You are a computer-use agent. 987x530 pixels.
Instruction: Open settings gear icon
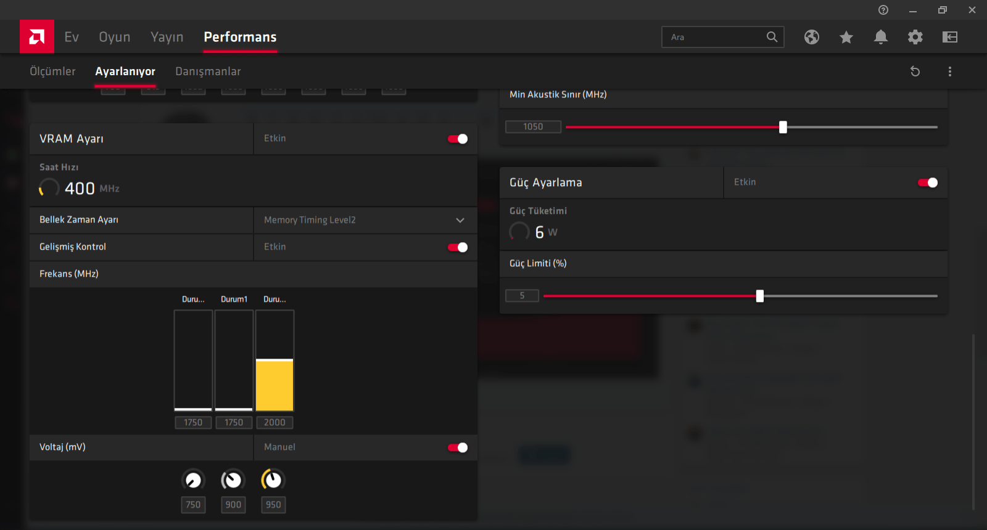point(915,37)
